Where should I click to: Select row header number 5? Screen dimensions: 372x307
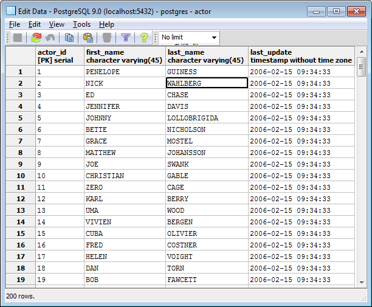click(x=21, y=118)
